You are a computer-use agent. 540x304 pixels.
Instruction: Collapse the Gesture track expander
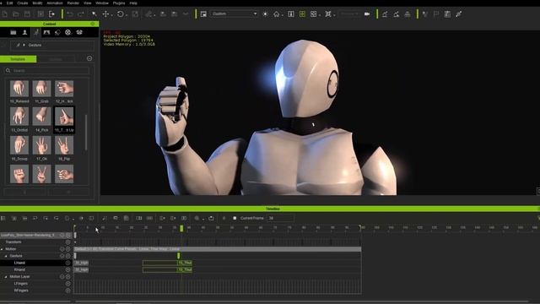(6, 256)
